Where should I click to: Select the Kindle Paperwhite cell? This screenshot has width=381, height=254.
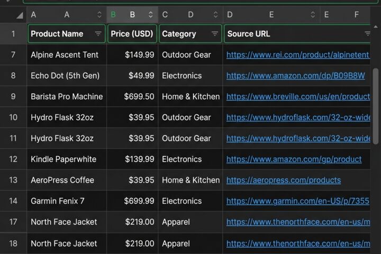[x=67, y=159]
